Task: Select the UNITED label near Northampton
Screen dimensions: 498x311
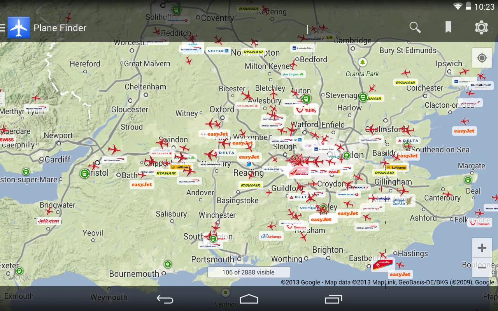Action: click(218, 51)
